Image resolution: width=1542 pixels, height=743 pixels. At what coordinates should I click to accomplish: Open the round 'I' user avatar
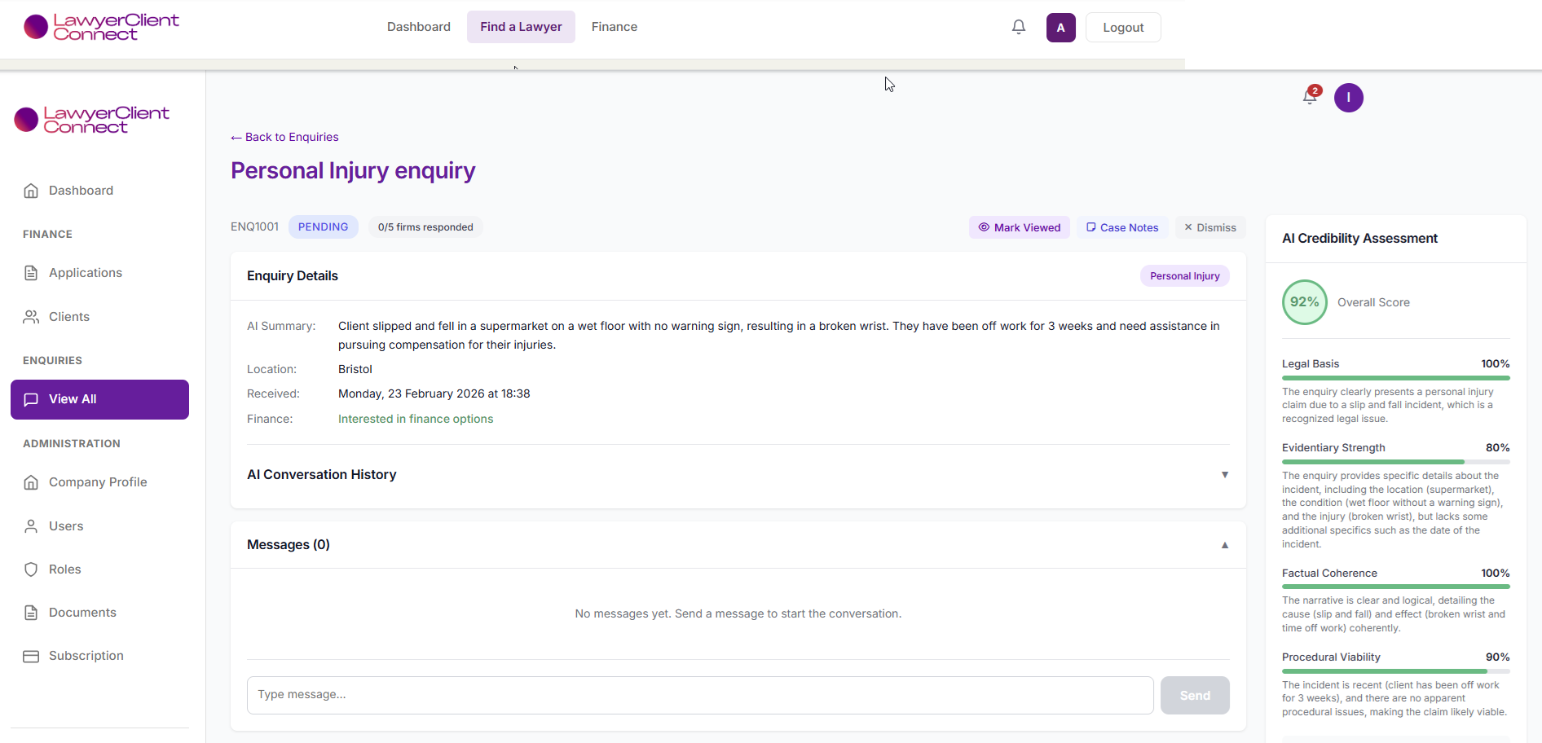click(x=1348, y=98)
